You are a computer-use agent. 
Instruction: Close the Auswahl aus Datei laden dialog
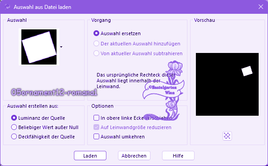[260, 7]
